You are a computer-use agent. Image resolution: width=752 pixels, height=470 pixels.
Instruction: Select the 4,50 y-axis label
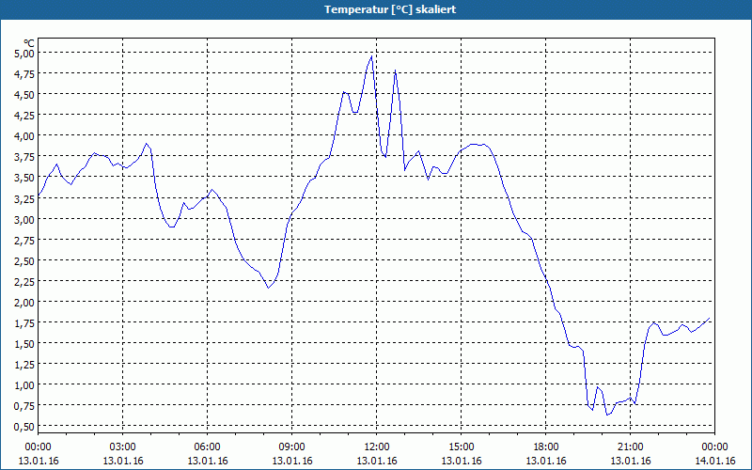[24, 95]
